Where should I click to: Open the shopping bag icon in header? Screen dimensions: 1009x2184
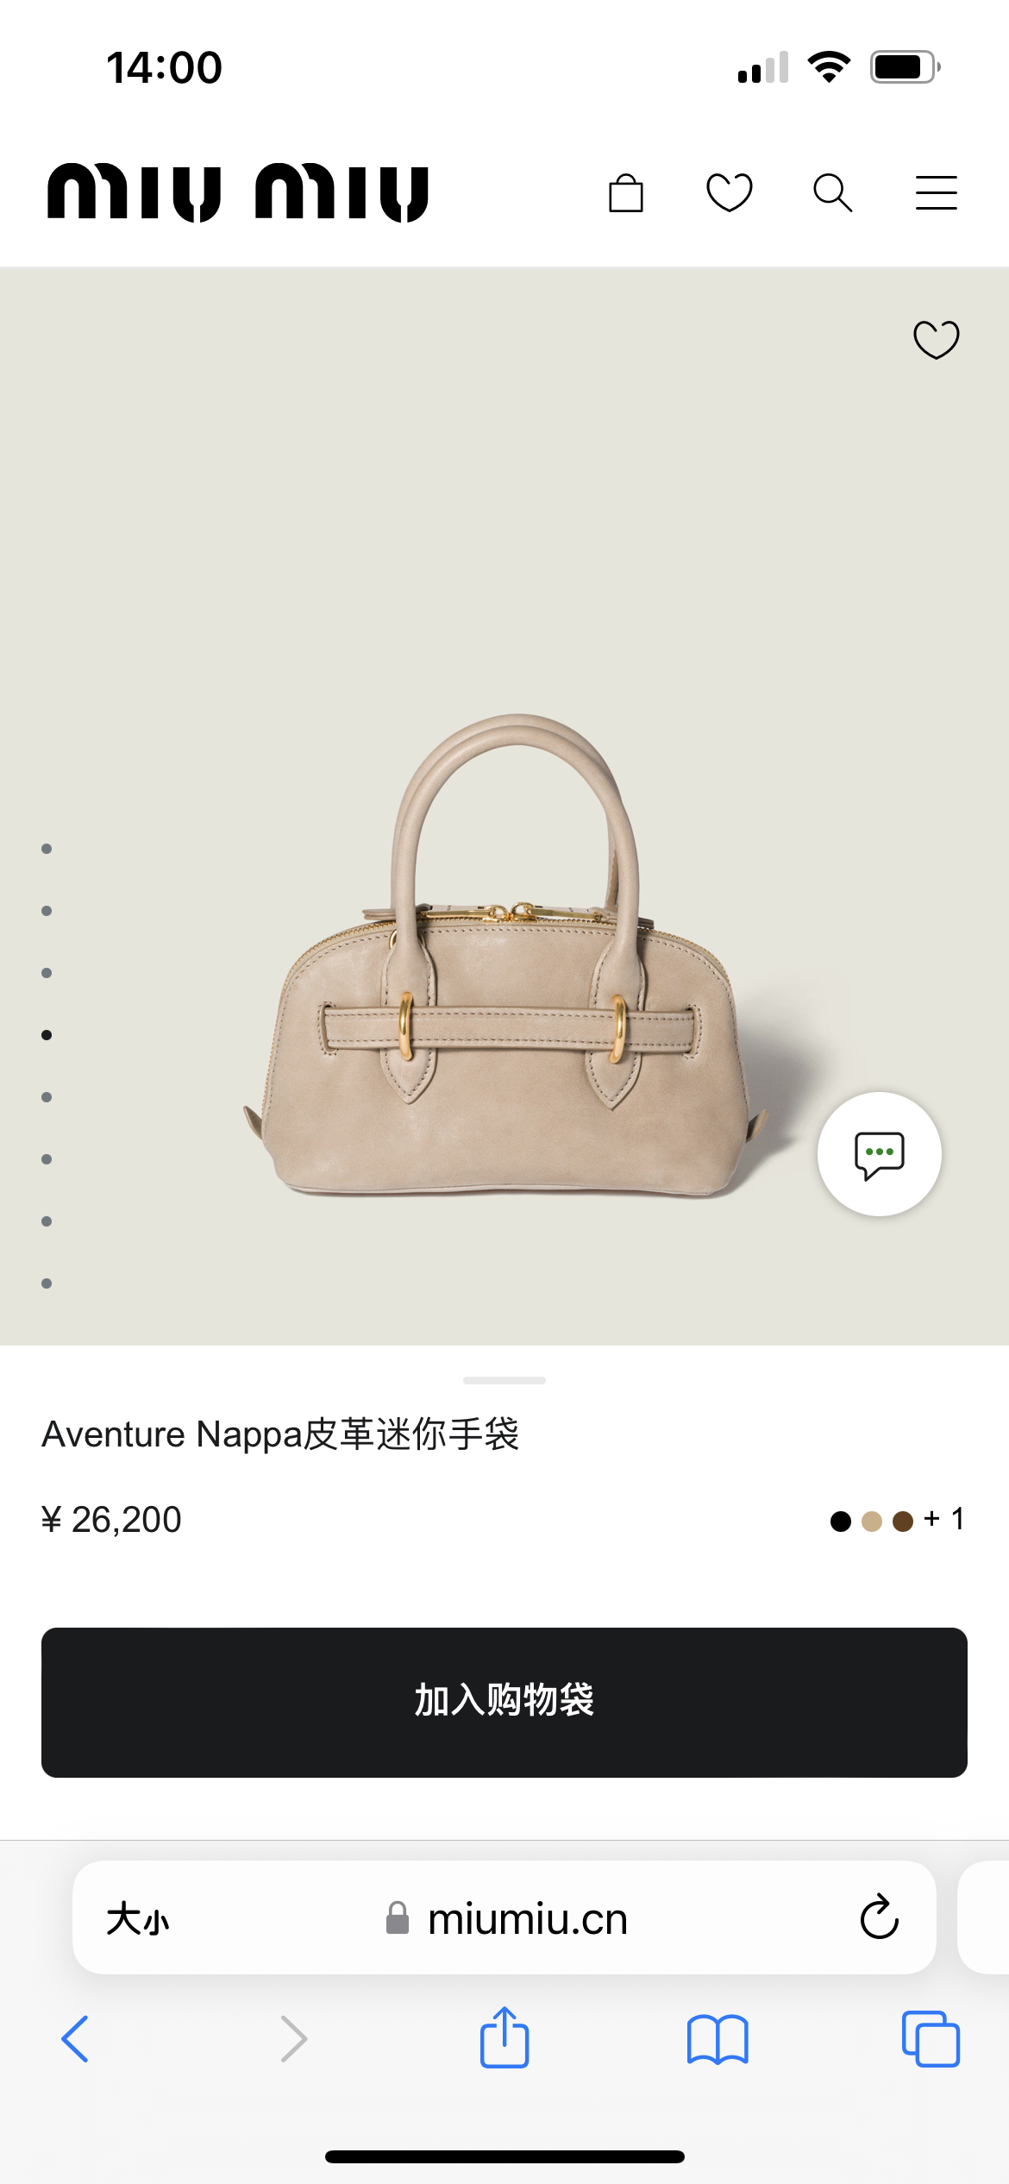[626, 192]
